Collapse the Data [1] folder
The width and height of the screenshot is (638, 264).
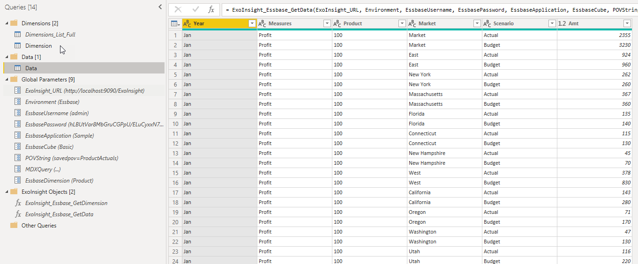7,57
